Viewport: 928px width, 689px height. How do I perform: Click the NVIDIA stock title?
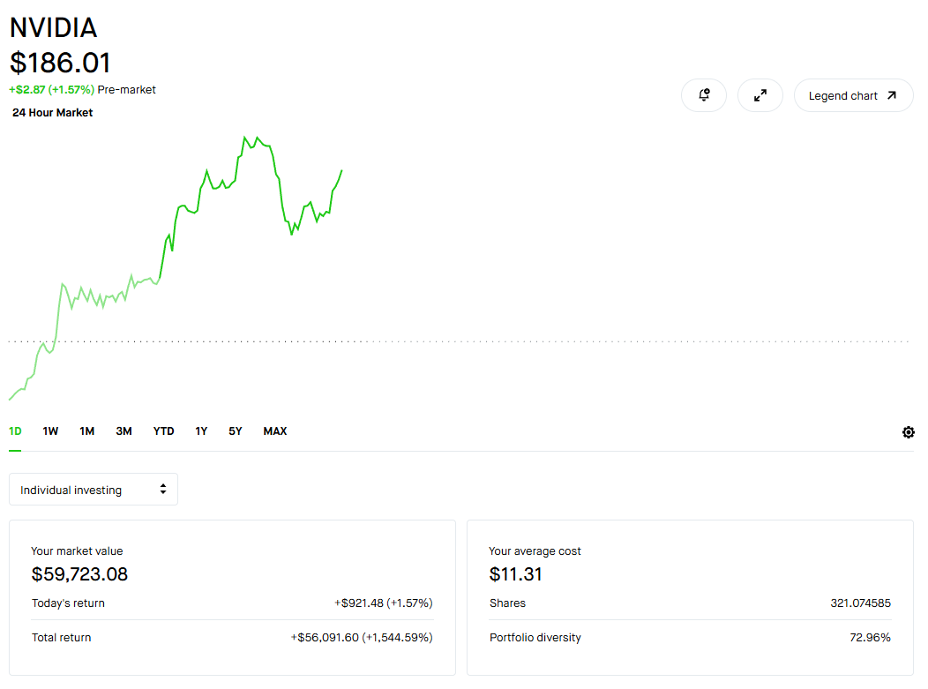(x=53, y=28)
